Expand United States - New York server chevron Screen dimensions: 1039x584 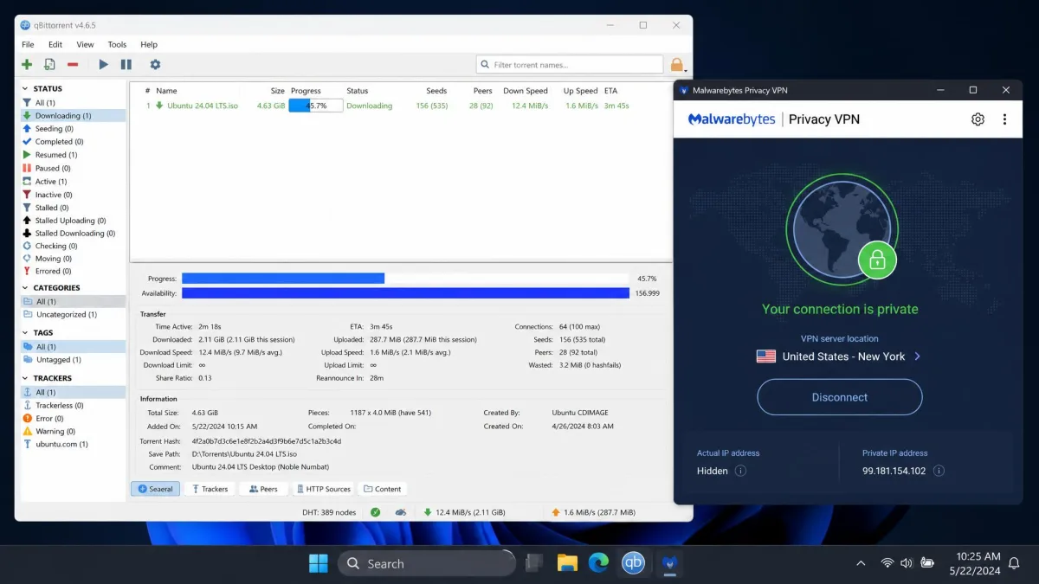(x=918, y=356)
